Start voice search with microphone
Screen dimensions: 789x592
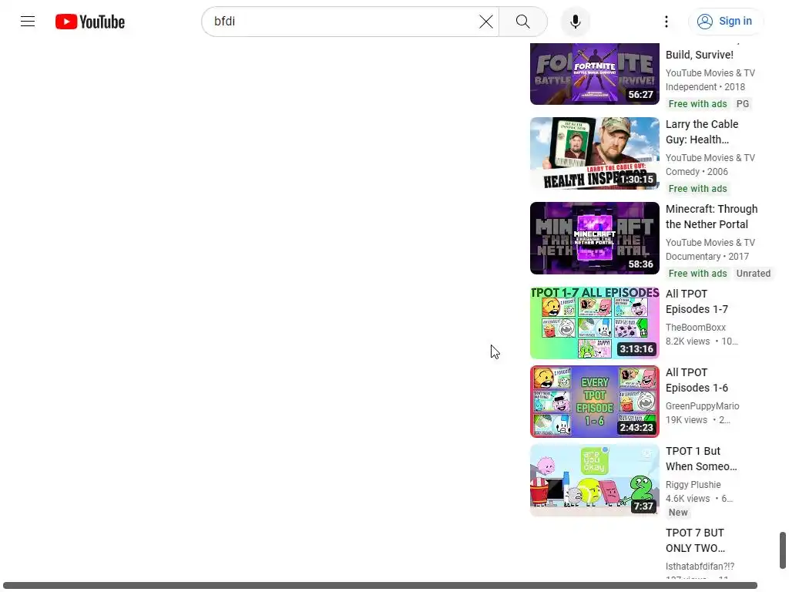[575, 22]
